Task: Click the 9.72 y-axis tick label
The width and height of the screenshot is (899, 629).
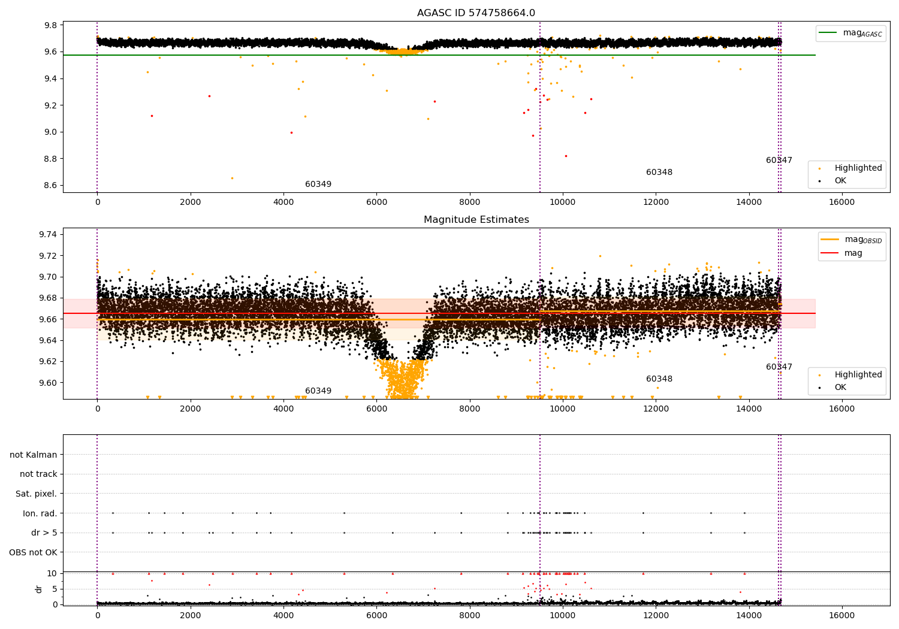Action: coord(49,256)
